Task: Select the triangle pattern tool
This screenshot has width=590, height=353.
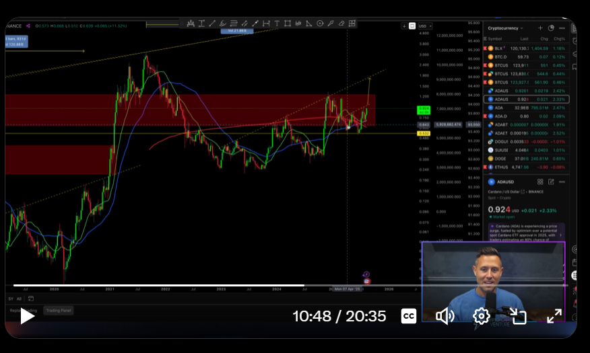Action: pos(309,24)
